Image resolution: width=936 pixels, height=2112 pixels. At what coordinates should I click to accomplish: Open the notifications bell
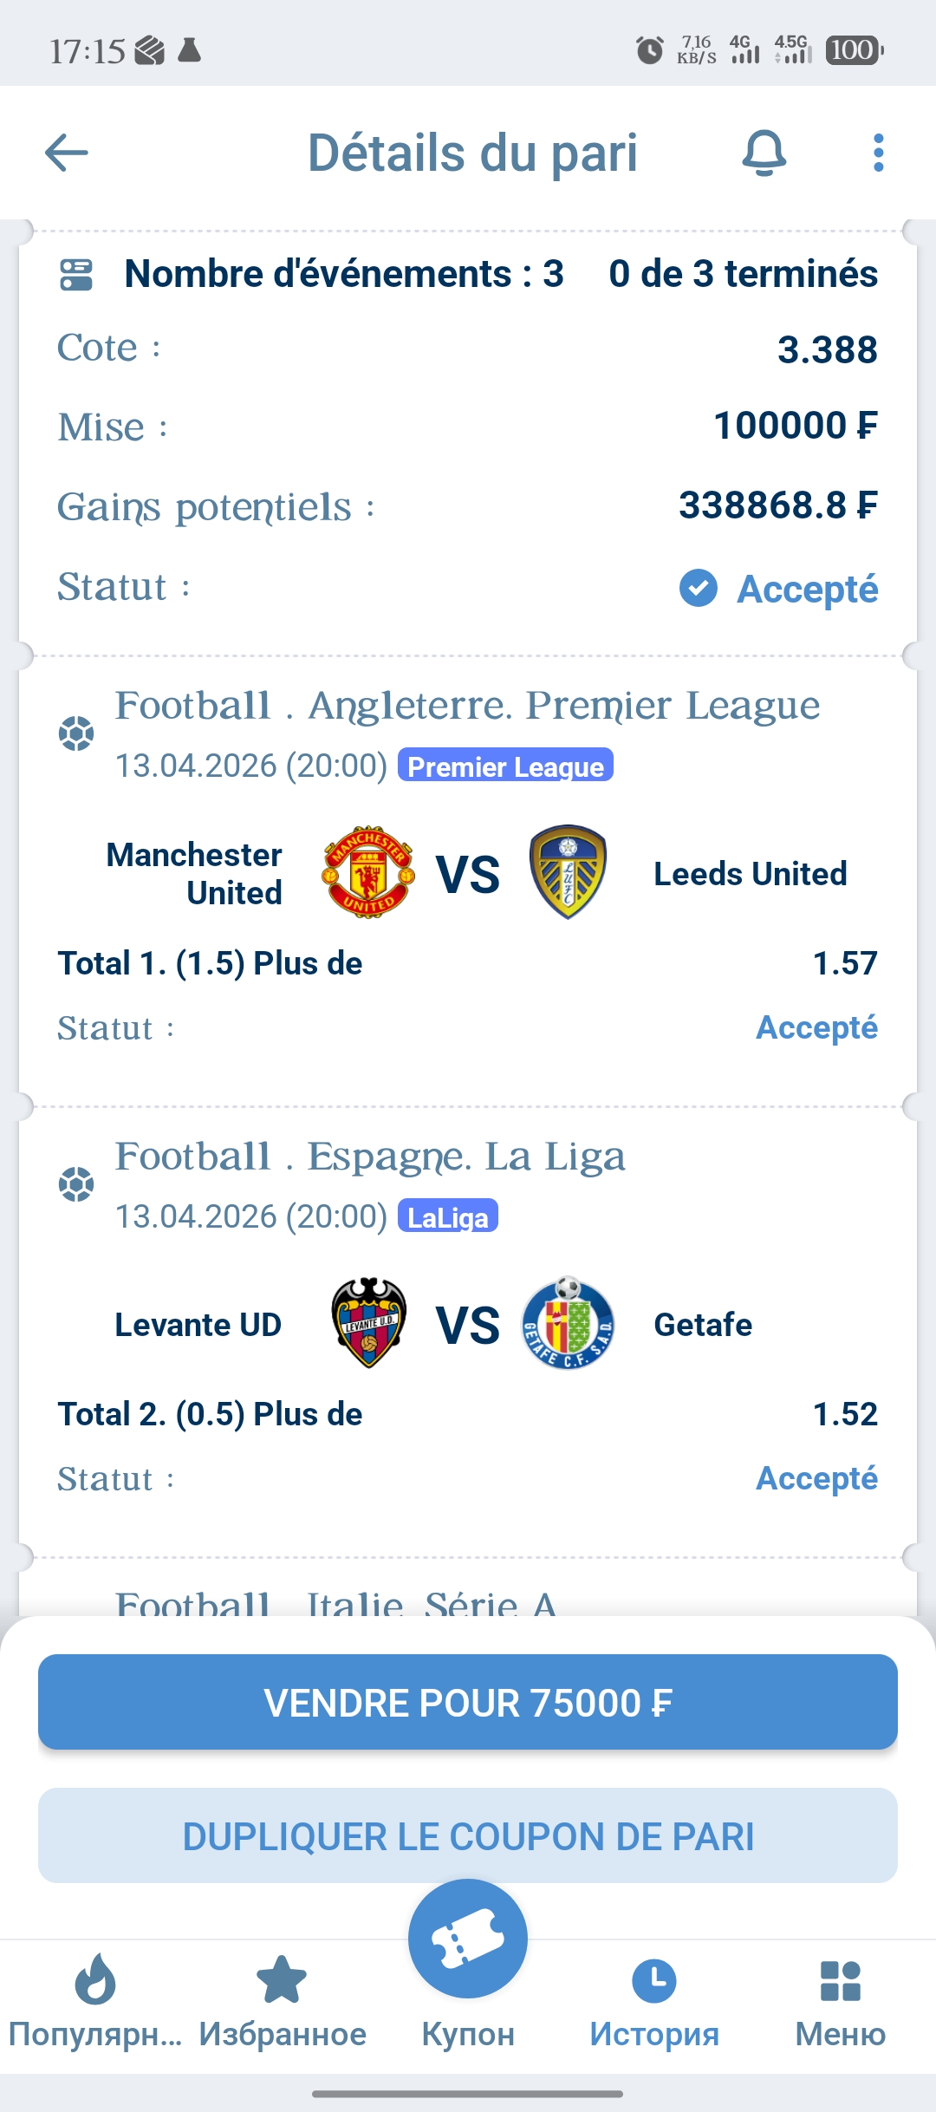764,153
